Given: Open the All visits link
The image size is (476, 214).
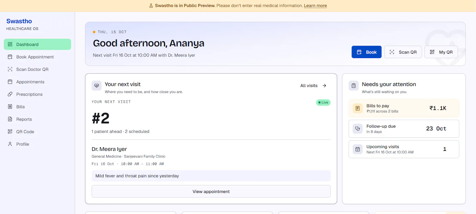Looking at the screenshot, I should 313,86.
